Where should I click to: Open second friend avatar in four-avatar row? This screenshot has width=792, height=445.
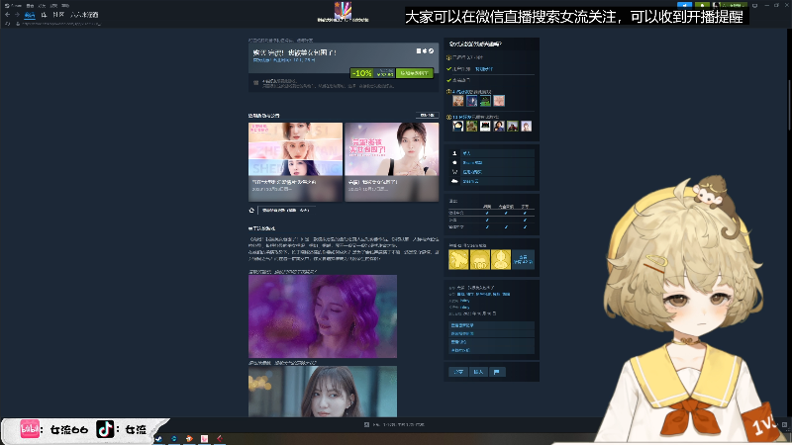pyautogui.click(x=472, y=101)
